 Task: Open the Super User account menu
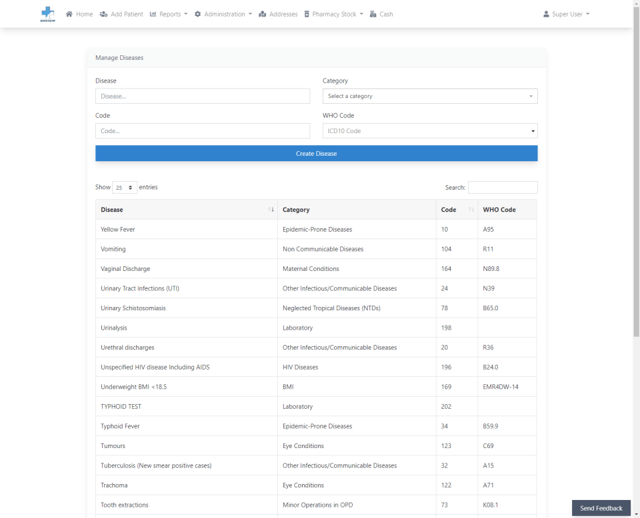tap(567, 14)
